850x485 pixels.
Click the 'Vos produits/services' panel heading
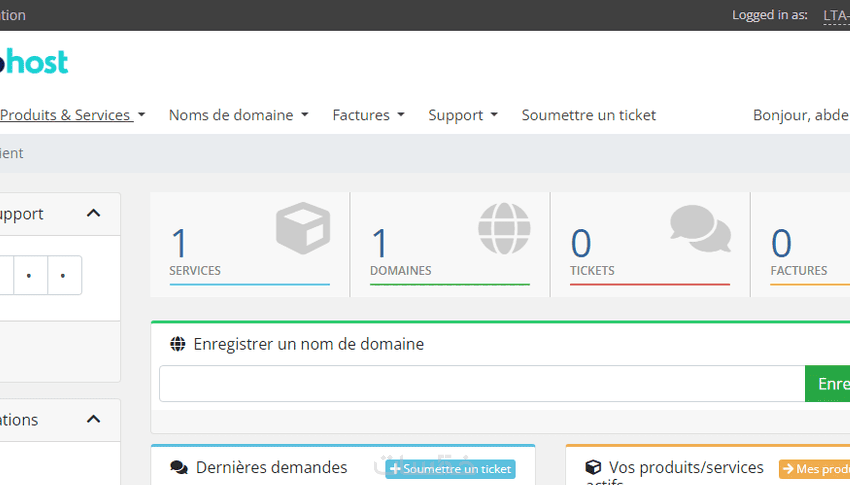click(x=686, y=468)
